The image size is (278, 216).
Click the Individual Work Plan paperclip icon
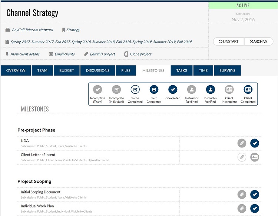242,209
